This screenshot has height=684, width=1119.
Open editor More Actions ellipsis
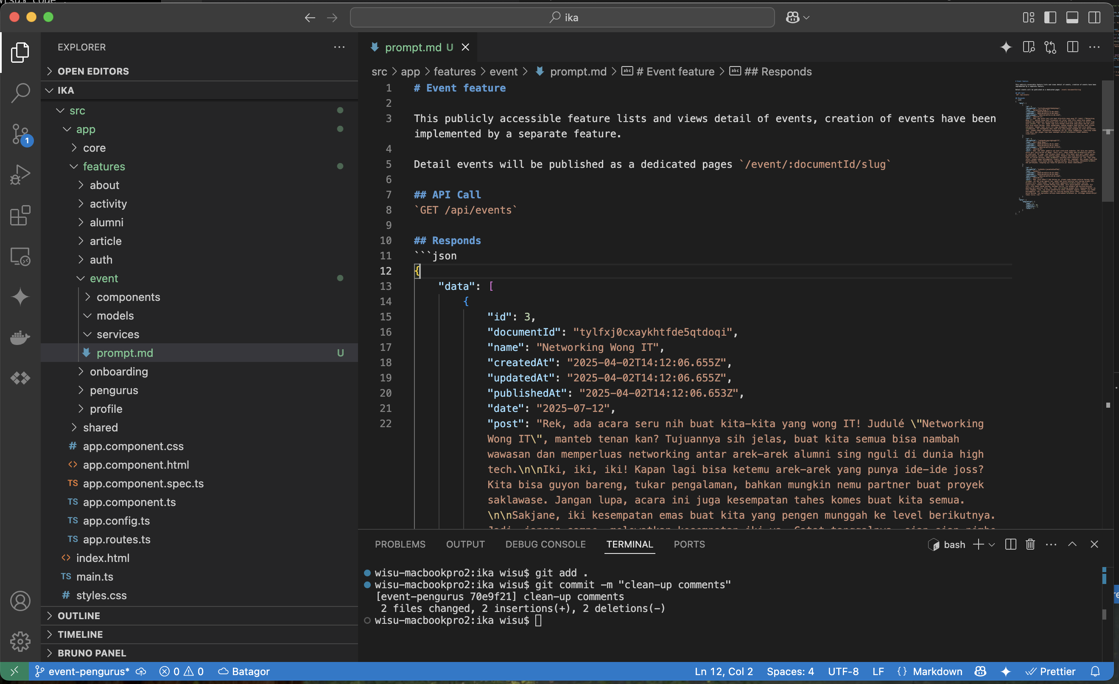click(x=1094, y=47)
